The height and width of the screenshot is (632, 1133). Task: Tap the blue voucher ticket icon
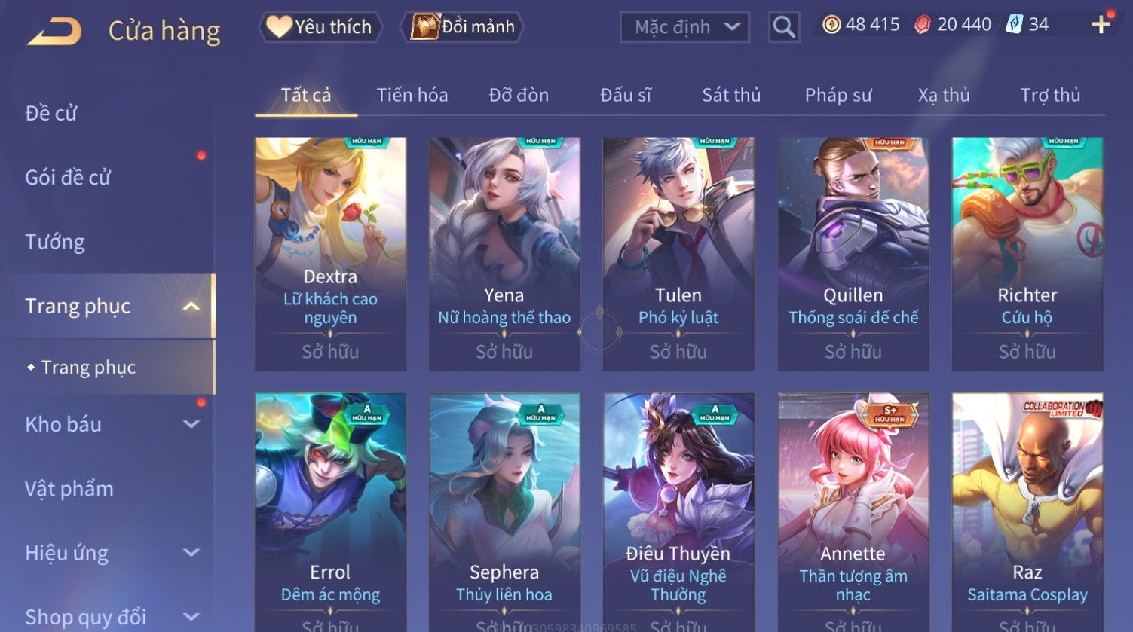coord(1015,25)
